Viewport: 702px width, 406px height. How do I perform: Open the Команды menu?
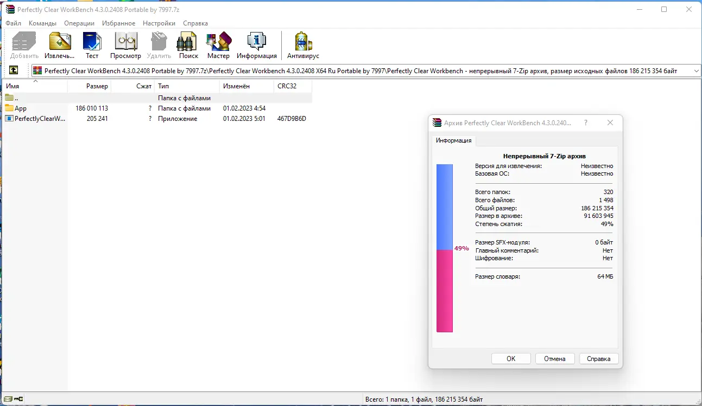[43, 23]
